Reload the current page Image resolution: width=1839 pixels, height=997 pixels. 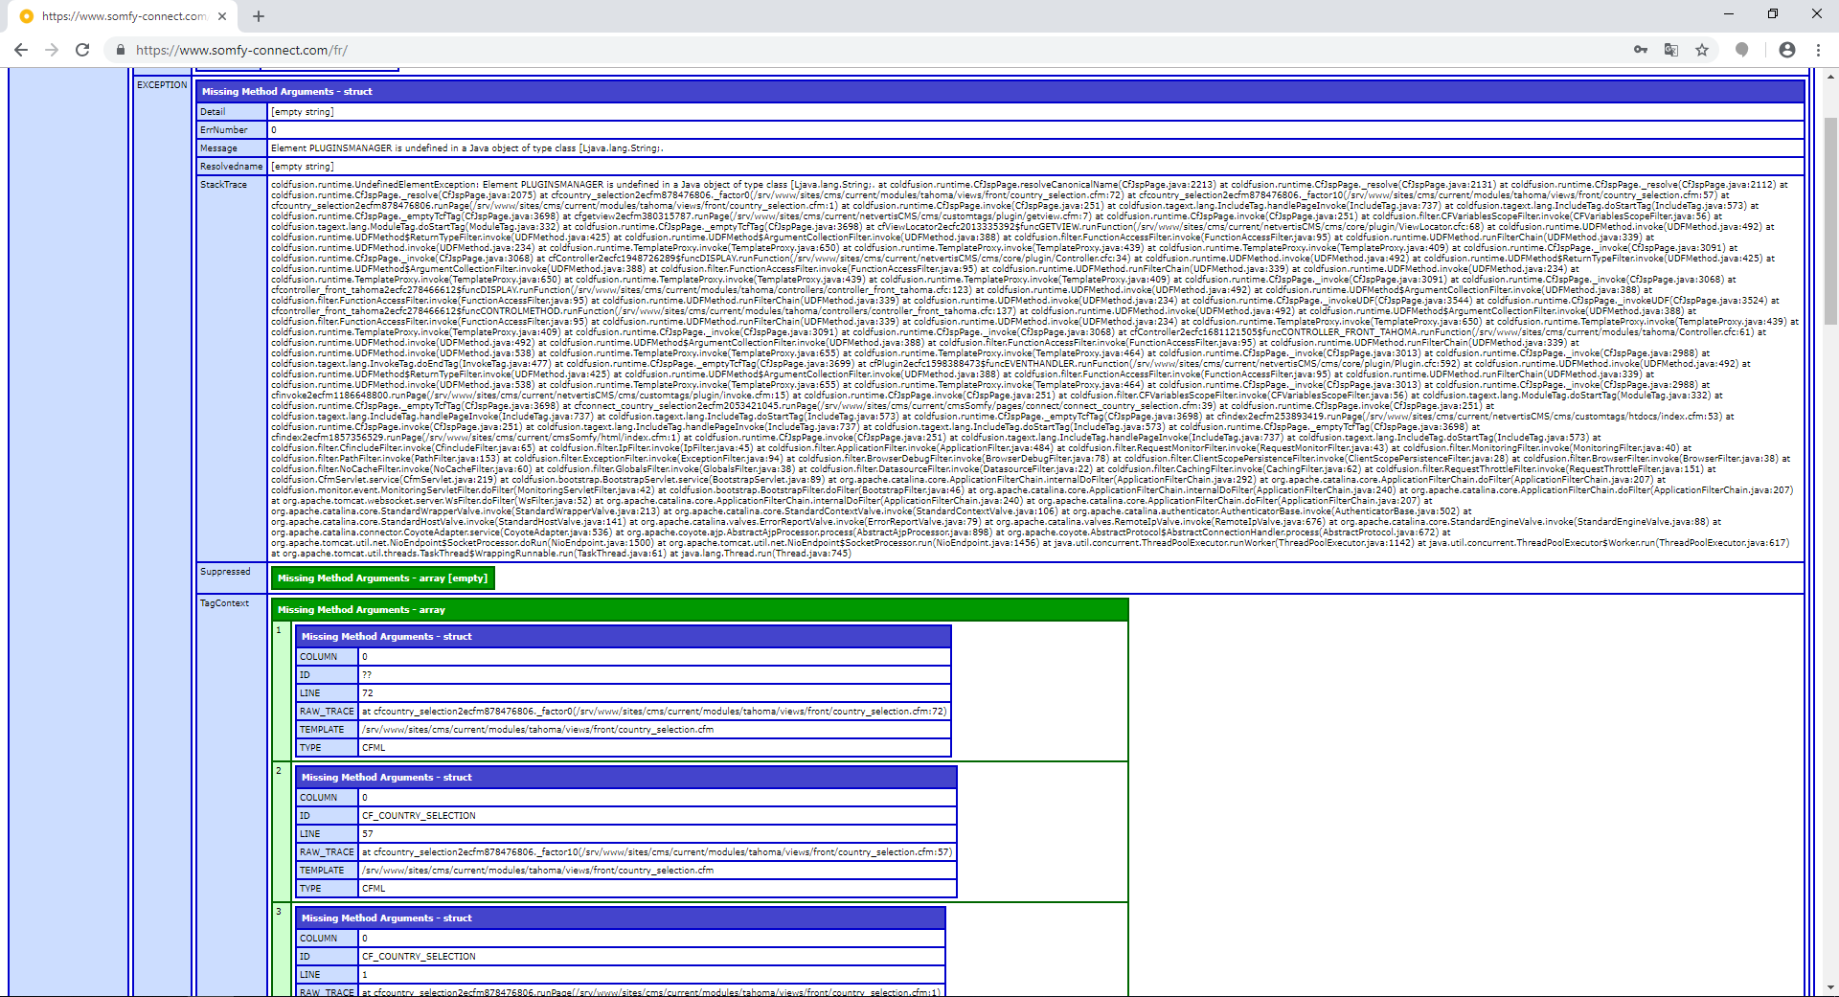tap(82, 50)
